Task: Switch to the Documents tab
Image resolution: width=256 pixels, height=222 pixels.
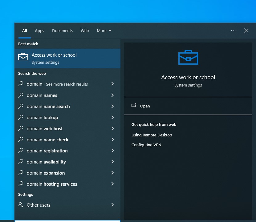Action: click(x=62, y=30)
